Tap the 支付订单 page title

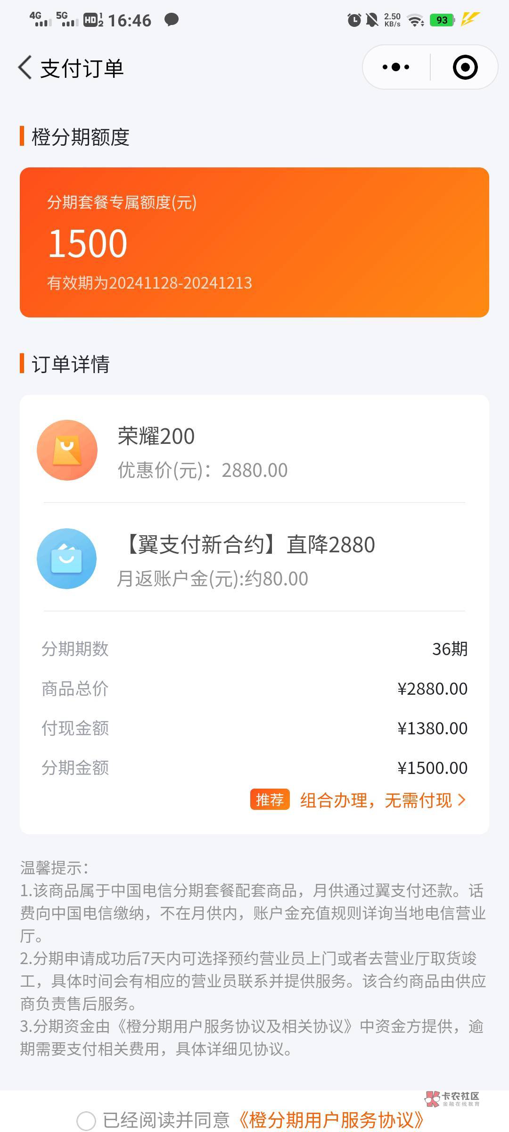82,68
